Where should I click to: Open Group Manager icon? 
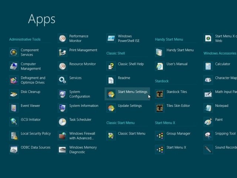pyautogui.click(x=160, y=136)
